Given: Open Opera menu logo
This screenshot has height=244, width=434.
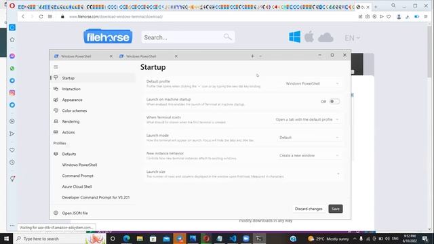Looking at the screenshot, I should [x=12, y=6].
